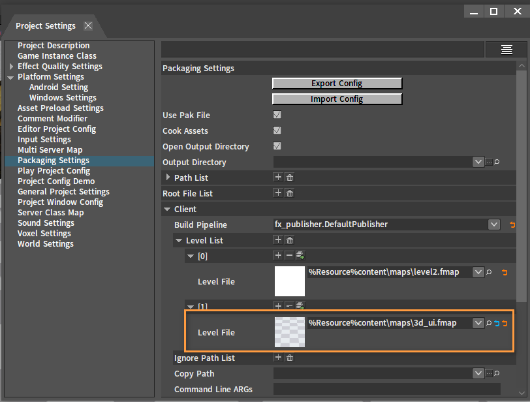Image resolution: width=530 pixels, height=402 pixels.
Task: Open Input Settings page
Action: point(44,139)
